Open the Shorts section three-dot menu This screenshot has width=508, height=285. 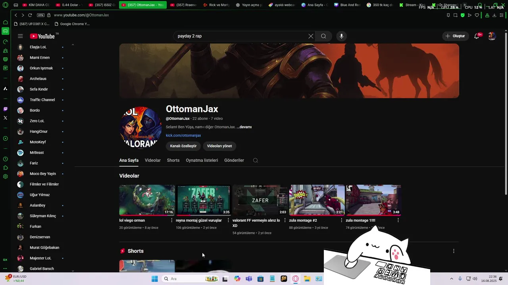point(454,251)
